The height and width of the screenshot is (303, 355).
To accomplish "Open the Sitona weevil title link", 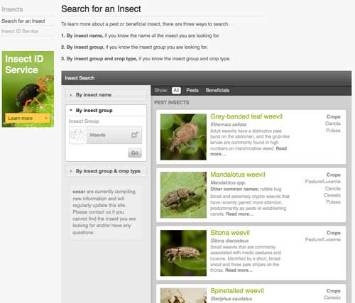I will coord(230,233).
